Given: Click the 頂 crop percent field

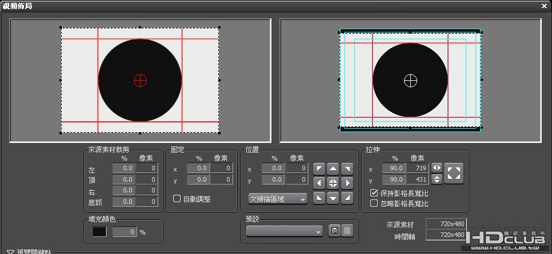Looking at the screenshot, I should 123,179.
